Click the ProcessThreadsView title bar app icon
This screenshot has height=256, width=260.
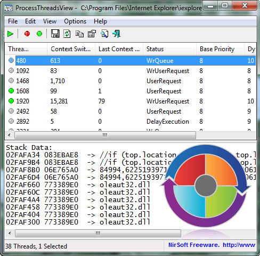[9, 8]
